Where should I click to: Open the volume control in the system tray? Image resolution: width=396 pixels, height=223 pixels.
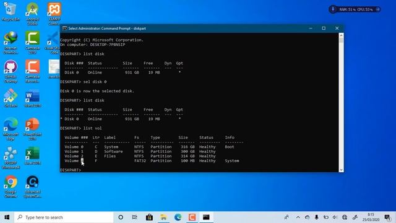335,217
